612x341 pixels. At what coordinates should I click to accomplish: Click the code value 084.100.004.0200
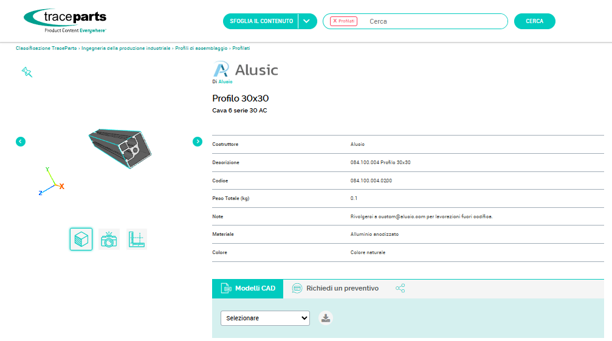pyautogui.click(x=371, y=181)
